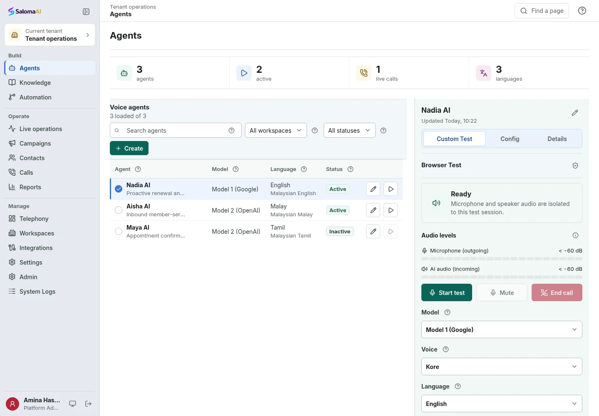The width and height of the screenshot is (599, 416).
Task: Expand the Current tenant switcher
Action: (x=50, y=35)
